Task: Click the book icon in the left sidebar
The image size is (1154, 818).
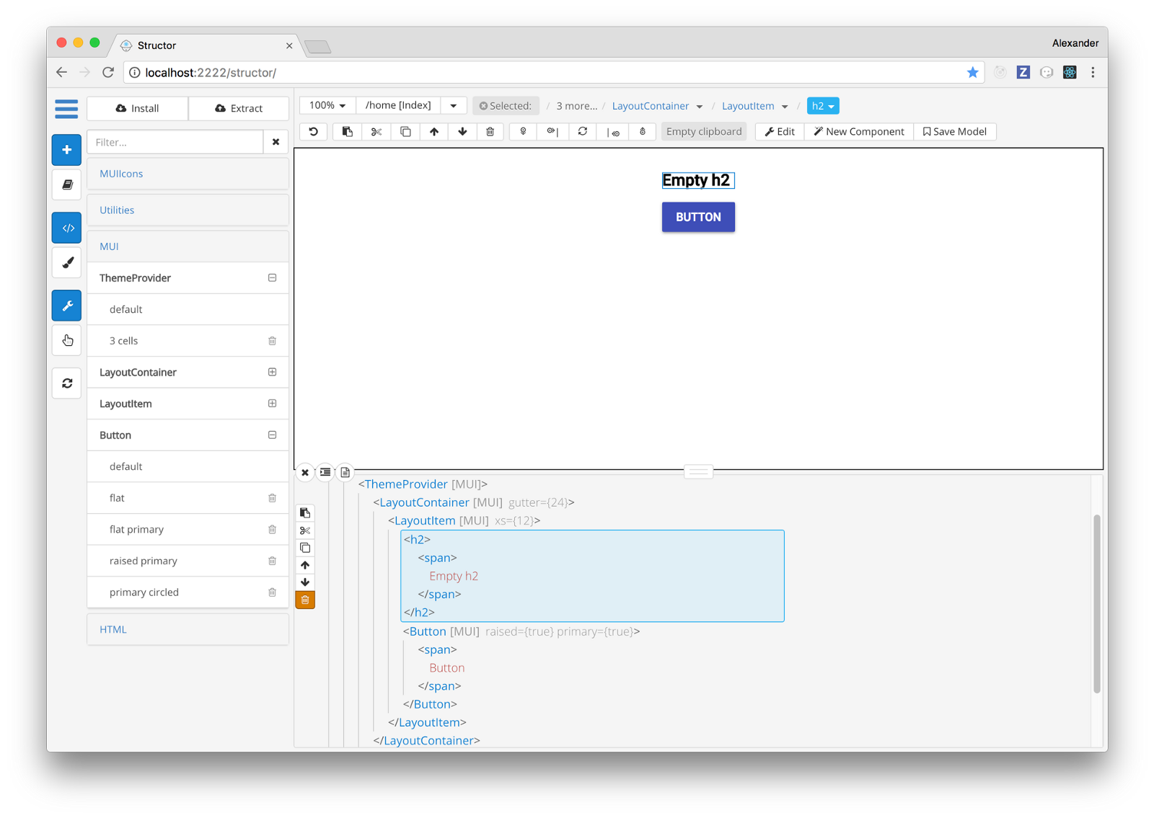Action: [67, 185]
